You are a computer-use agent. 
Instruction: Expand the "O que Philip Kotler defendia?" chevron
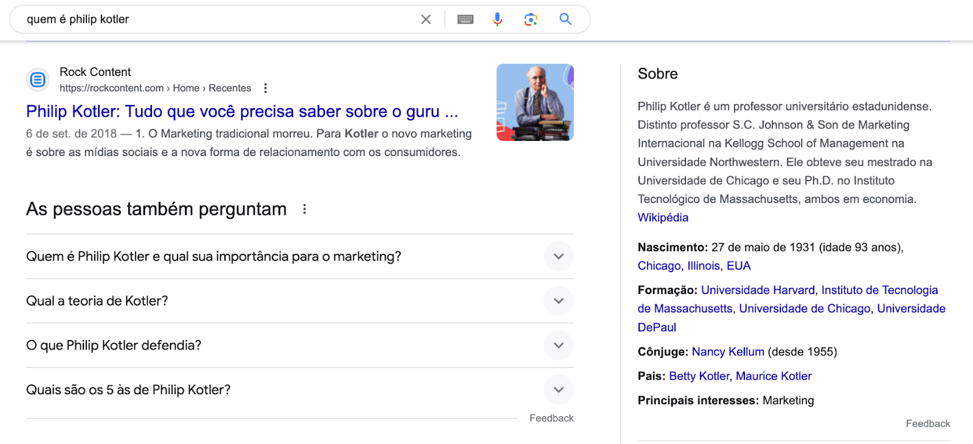pos(559,345)
